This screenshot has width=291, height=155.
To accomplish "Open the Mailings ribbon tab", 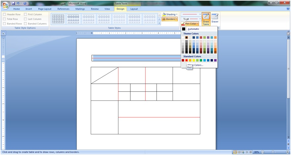I will [x=80, y=9].
